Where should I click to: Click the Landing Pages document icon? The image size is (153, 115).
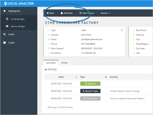click(x=7, y=19)
